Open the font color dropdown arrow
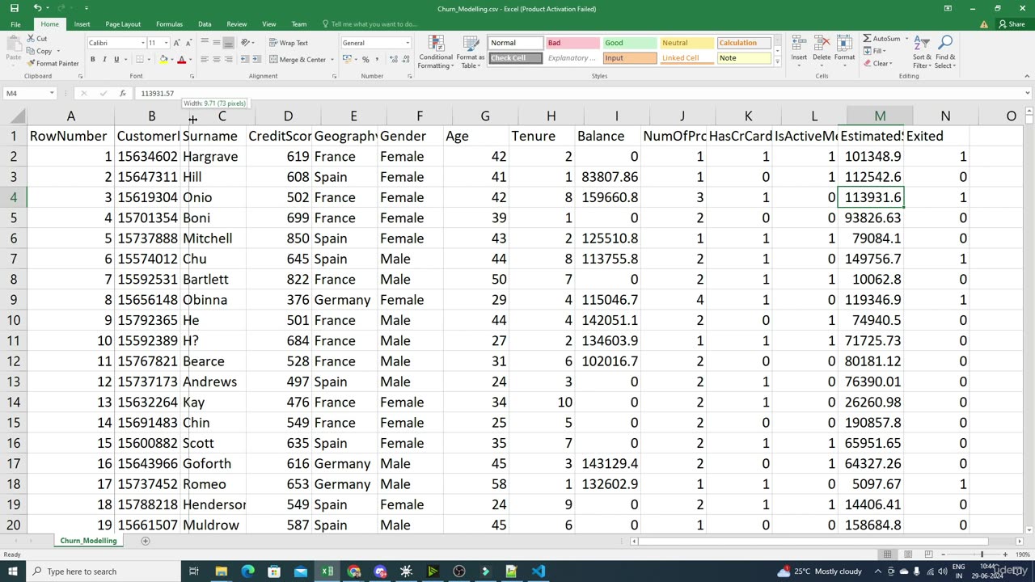Screen dimensions: 1035x582 tap(189, 59)
